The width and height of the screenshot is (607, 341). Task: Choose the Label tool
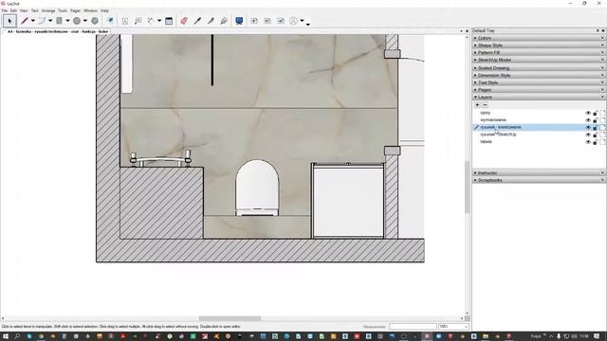pos(138,21)
